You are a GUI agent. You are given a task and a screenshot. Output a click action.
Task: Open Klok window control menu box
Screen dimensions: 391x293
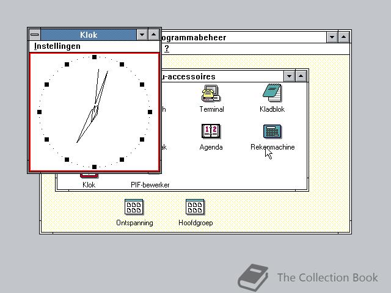click(35, 35)
